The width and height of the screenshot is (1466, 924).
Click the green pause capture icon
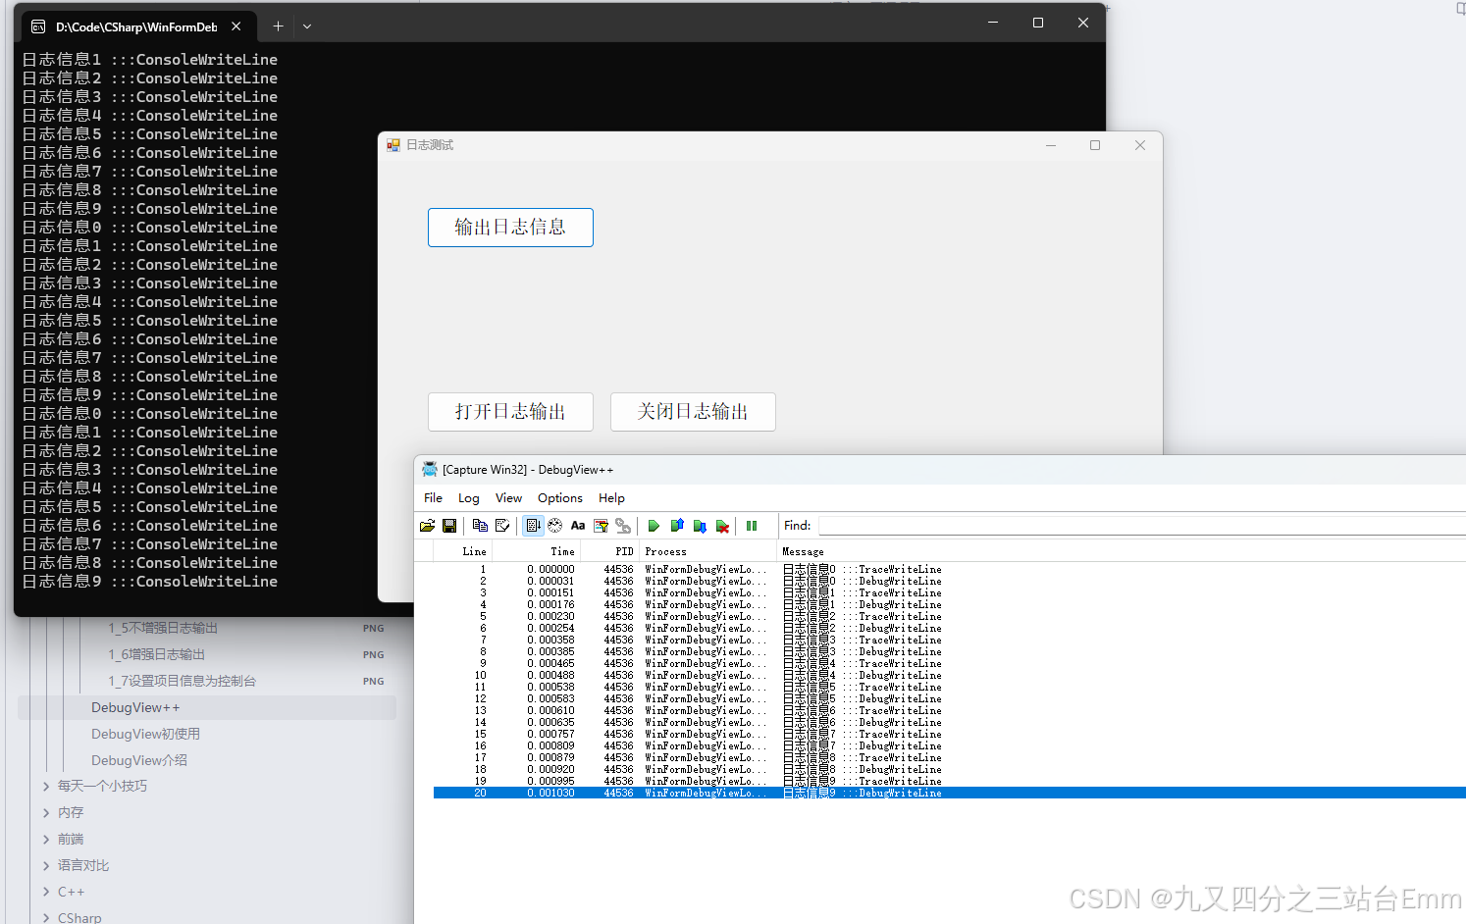click(x=752, y=526)
